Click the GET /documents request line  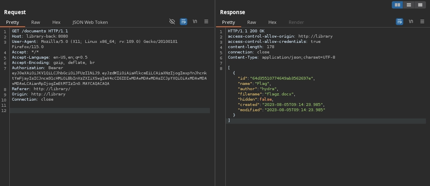(40, 31)
